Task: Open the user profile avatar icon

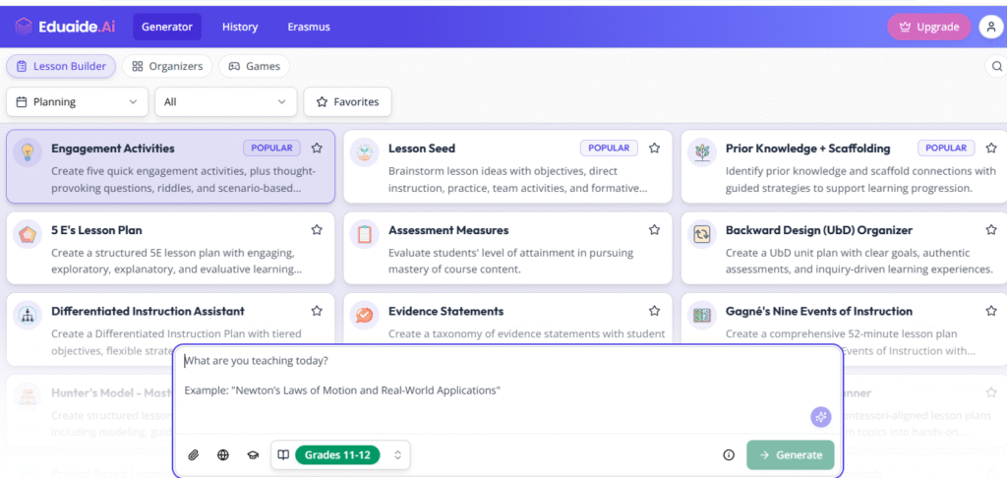Action: tap(990, 27)
